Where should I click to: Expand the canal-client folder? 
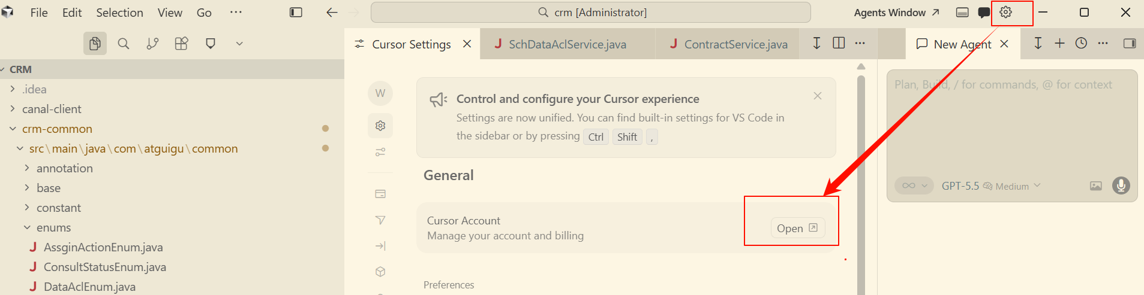172,109
